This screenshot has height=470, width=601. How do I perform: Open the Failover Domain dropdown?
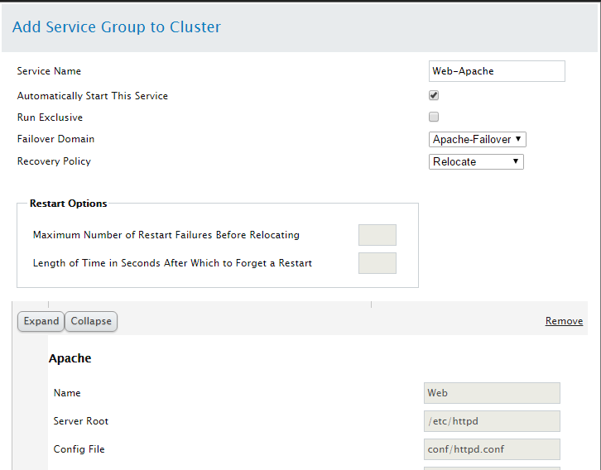tap(477, 140)
